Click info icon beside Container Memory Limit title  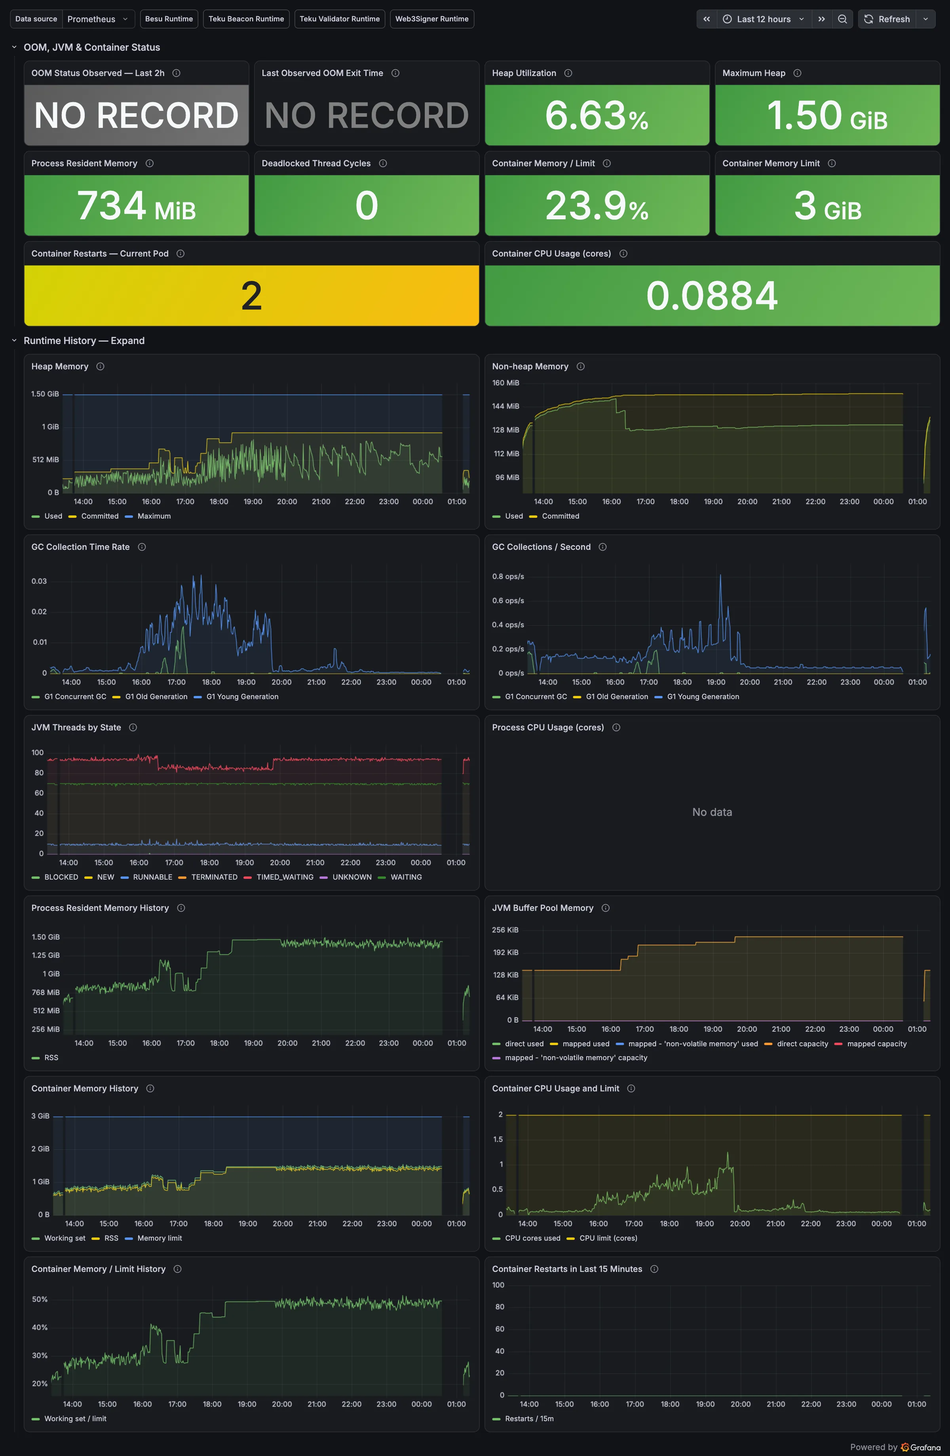click(x=831, y=163)
